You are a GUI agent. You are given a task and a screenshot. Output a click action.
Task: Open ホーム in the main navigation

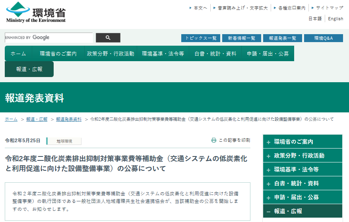point(18,54)
